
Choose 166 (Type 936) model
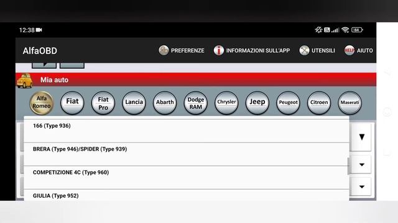pyautogui.click(x=187, y=131)
